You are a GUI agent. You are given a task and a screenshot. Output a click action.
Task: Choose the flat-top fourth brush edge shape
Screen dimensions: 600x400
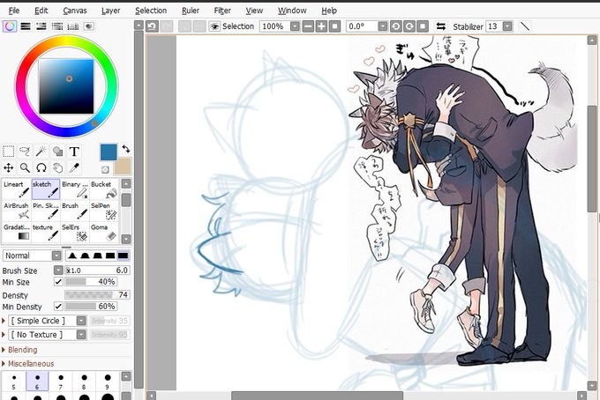[x=110, y=256]
